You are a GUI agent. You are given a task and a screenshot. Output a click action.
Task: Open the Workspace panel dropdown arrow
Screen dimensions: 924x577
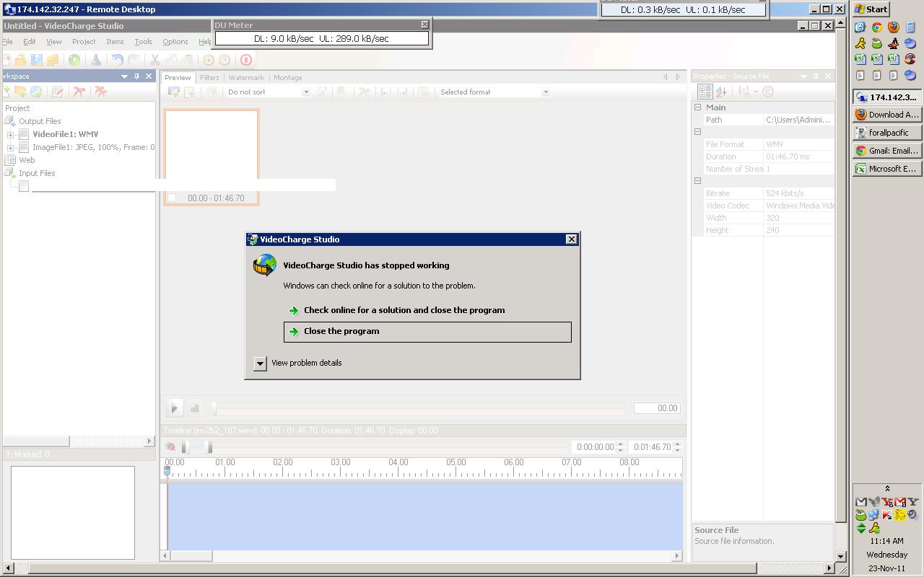coord(124,76)
